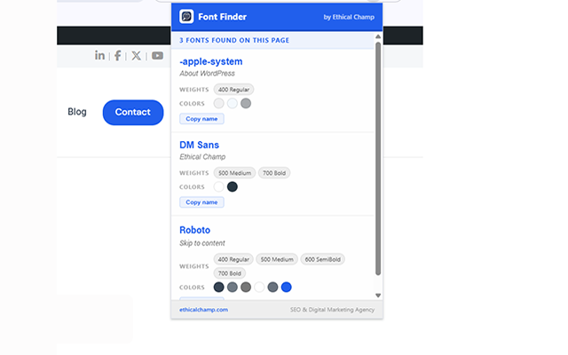Click the scrollbar up arrow
Viewport: 568px width, 355px height.
[378, 36]
